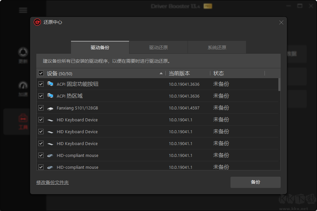Click the PRO badge in Driver Booster title
This screenshot has width=317, height=211.
coord(208,6)
